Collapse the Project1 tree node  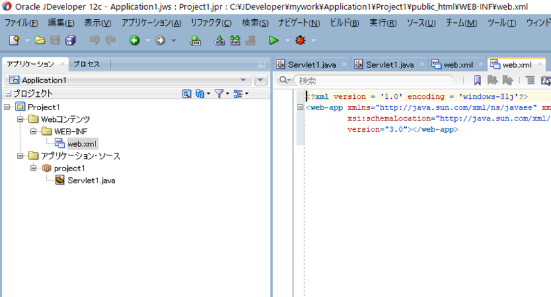click(x=7, y=107)
